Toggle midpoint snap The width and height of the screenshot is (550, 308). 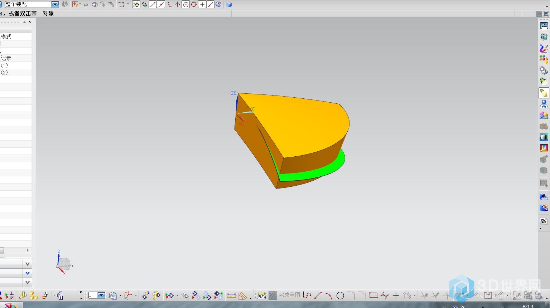(161, 4)
